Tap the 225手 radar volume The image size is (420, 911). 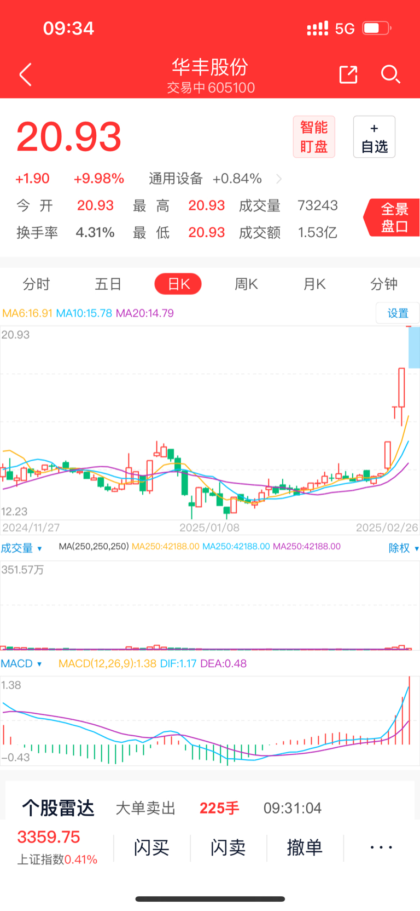[x=219, y=808]
